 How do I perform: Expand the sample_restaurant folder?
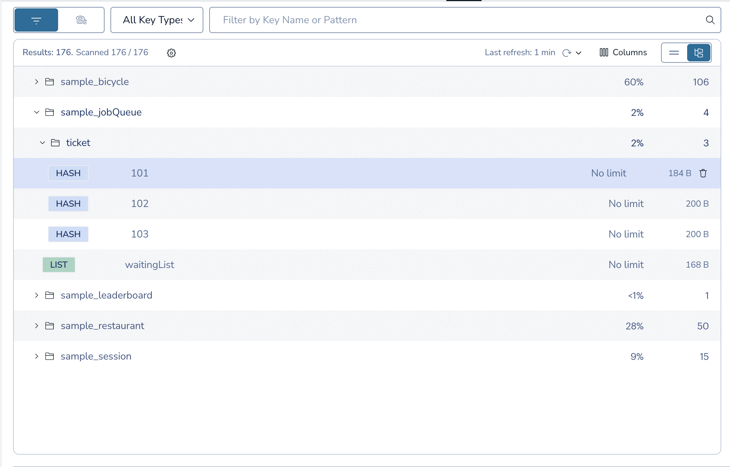(x=37, y=326)
